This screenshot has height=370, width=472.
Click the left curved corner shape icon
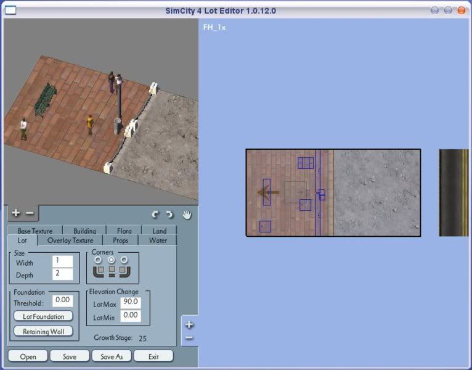(99, 271)
